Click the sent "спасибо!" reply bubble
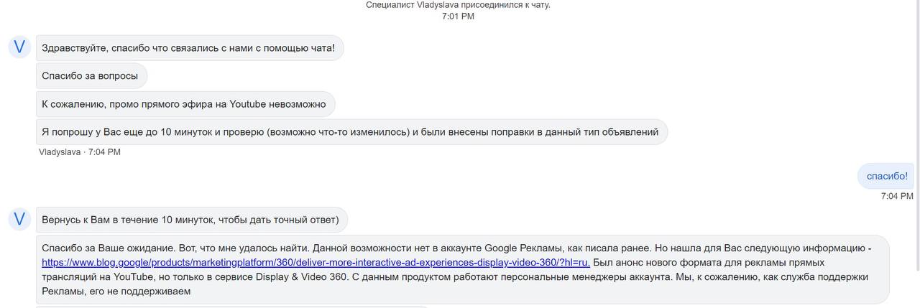This screenshot has width=920, height=308. (887, 176)
